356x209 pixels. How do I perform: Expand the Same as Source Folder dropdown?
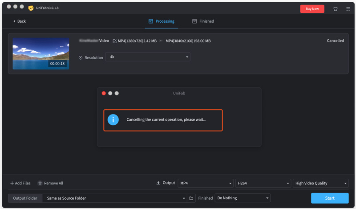115,198
